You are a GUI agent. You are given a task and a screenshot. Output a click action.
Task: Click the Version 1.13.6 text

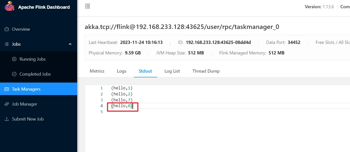319,7
